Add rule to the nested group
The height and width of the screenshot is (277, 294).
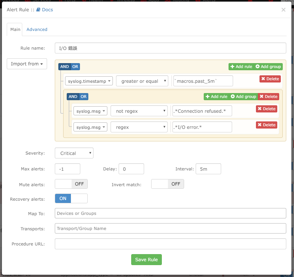pos(217,97)
